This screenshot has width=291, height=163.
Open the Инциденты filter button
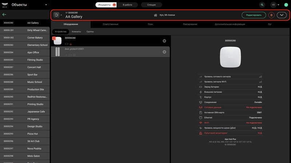tap(106, 5)
